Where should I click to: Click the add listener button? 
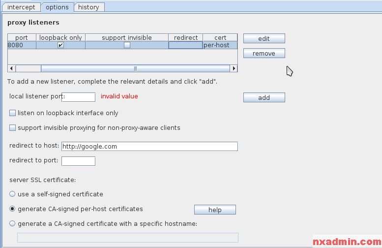click(x=264, y=97)
